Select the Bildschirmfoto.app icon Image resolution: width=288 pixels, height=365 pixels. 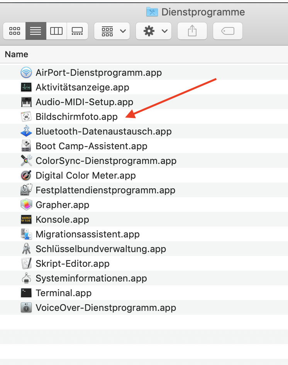point(26,117)
